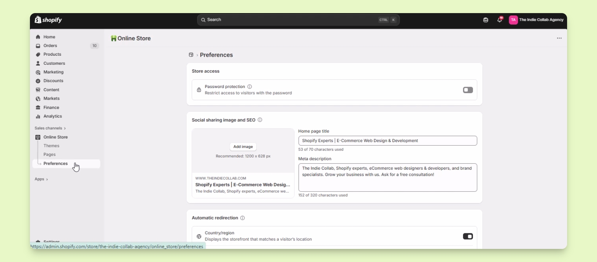The height and width of the screenshot is (262, 597).
Task: Focus the Search bar
Action: click(298, 20)
